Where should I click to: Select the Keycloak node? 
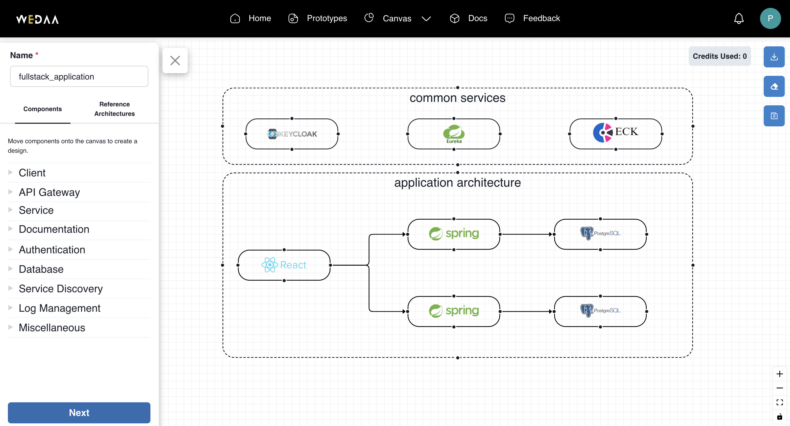292,134
